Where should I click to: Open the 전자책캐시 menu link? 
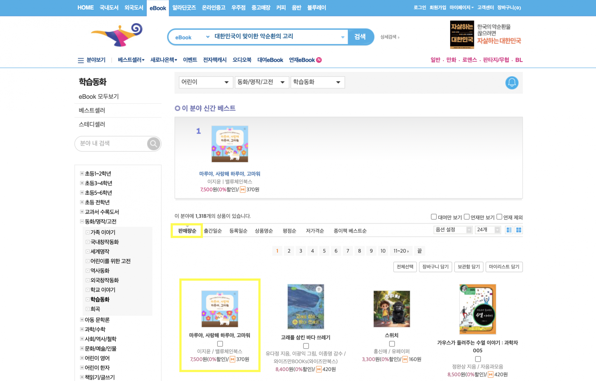point(215,60)
